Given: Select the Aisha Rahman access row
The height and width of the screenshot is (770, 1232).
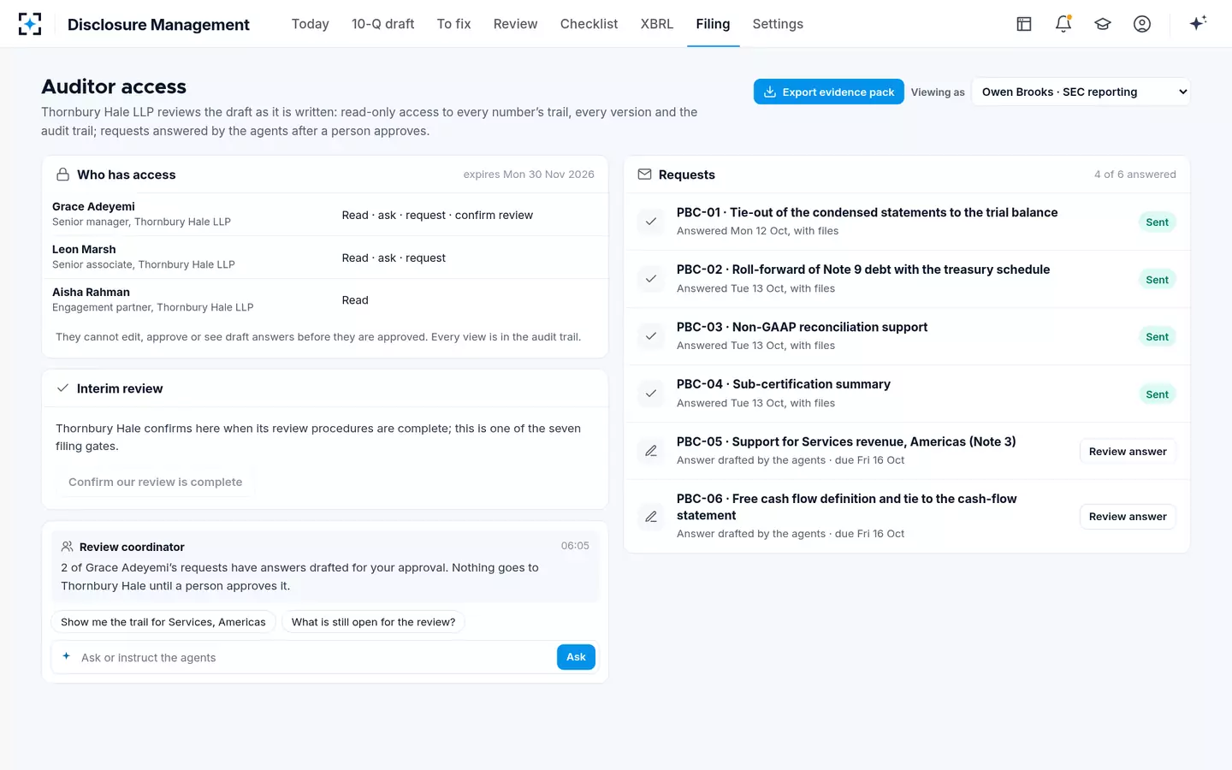Looking at the screenshot, I should (x=325, y=299).
